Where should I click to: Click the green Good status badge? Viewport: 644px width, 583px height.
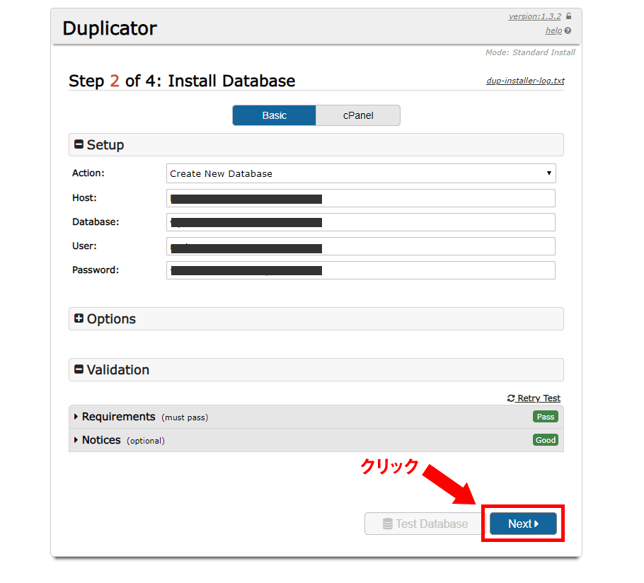(545, 440)
